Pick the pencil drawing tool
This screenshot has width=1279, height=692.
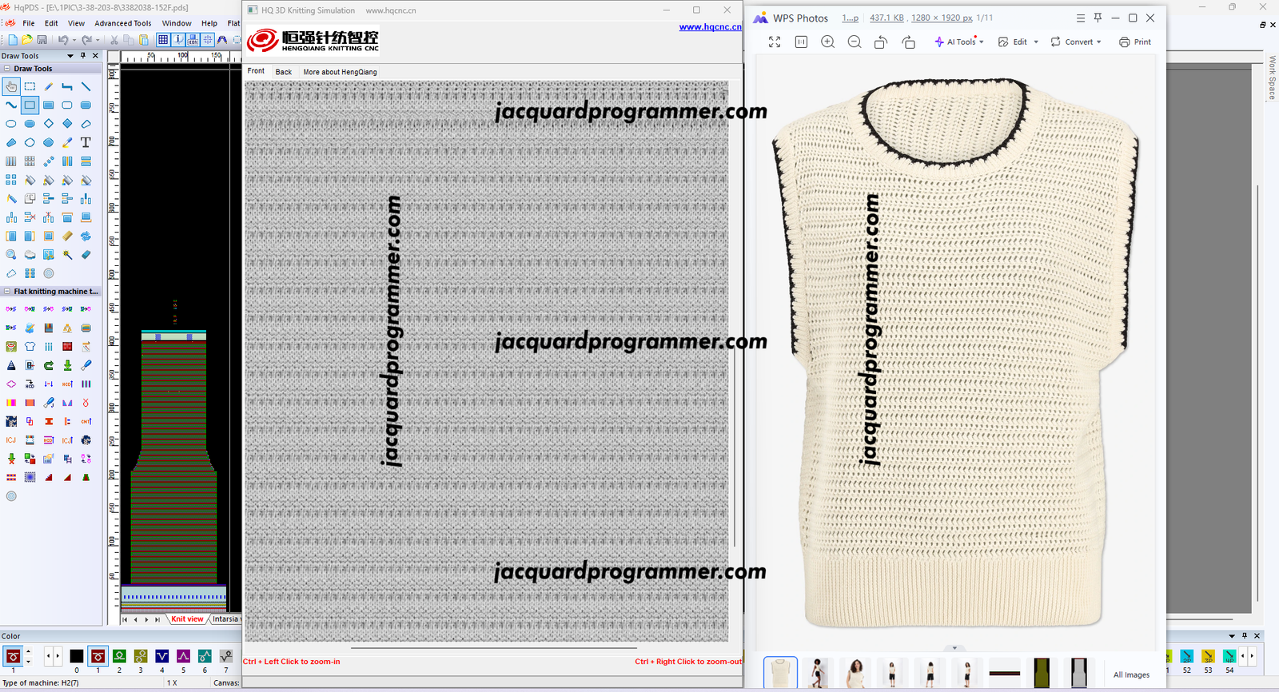(x=49, y=86)
